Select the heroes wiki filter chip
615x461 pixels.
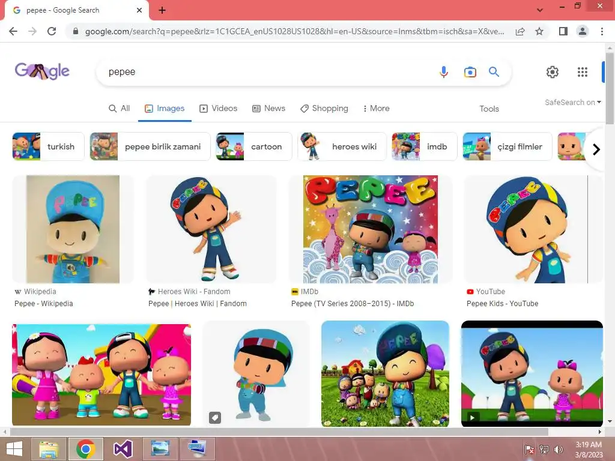(342, 146)
